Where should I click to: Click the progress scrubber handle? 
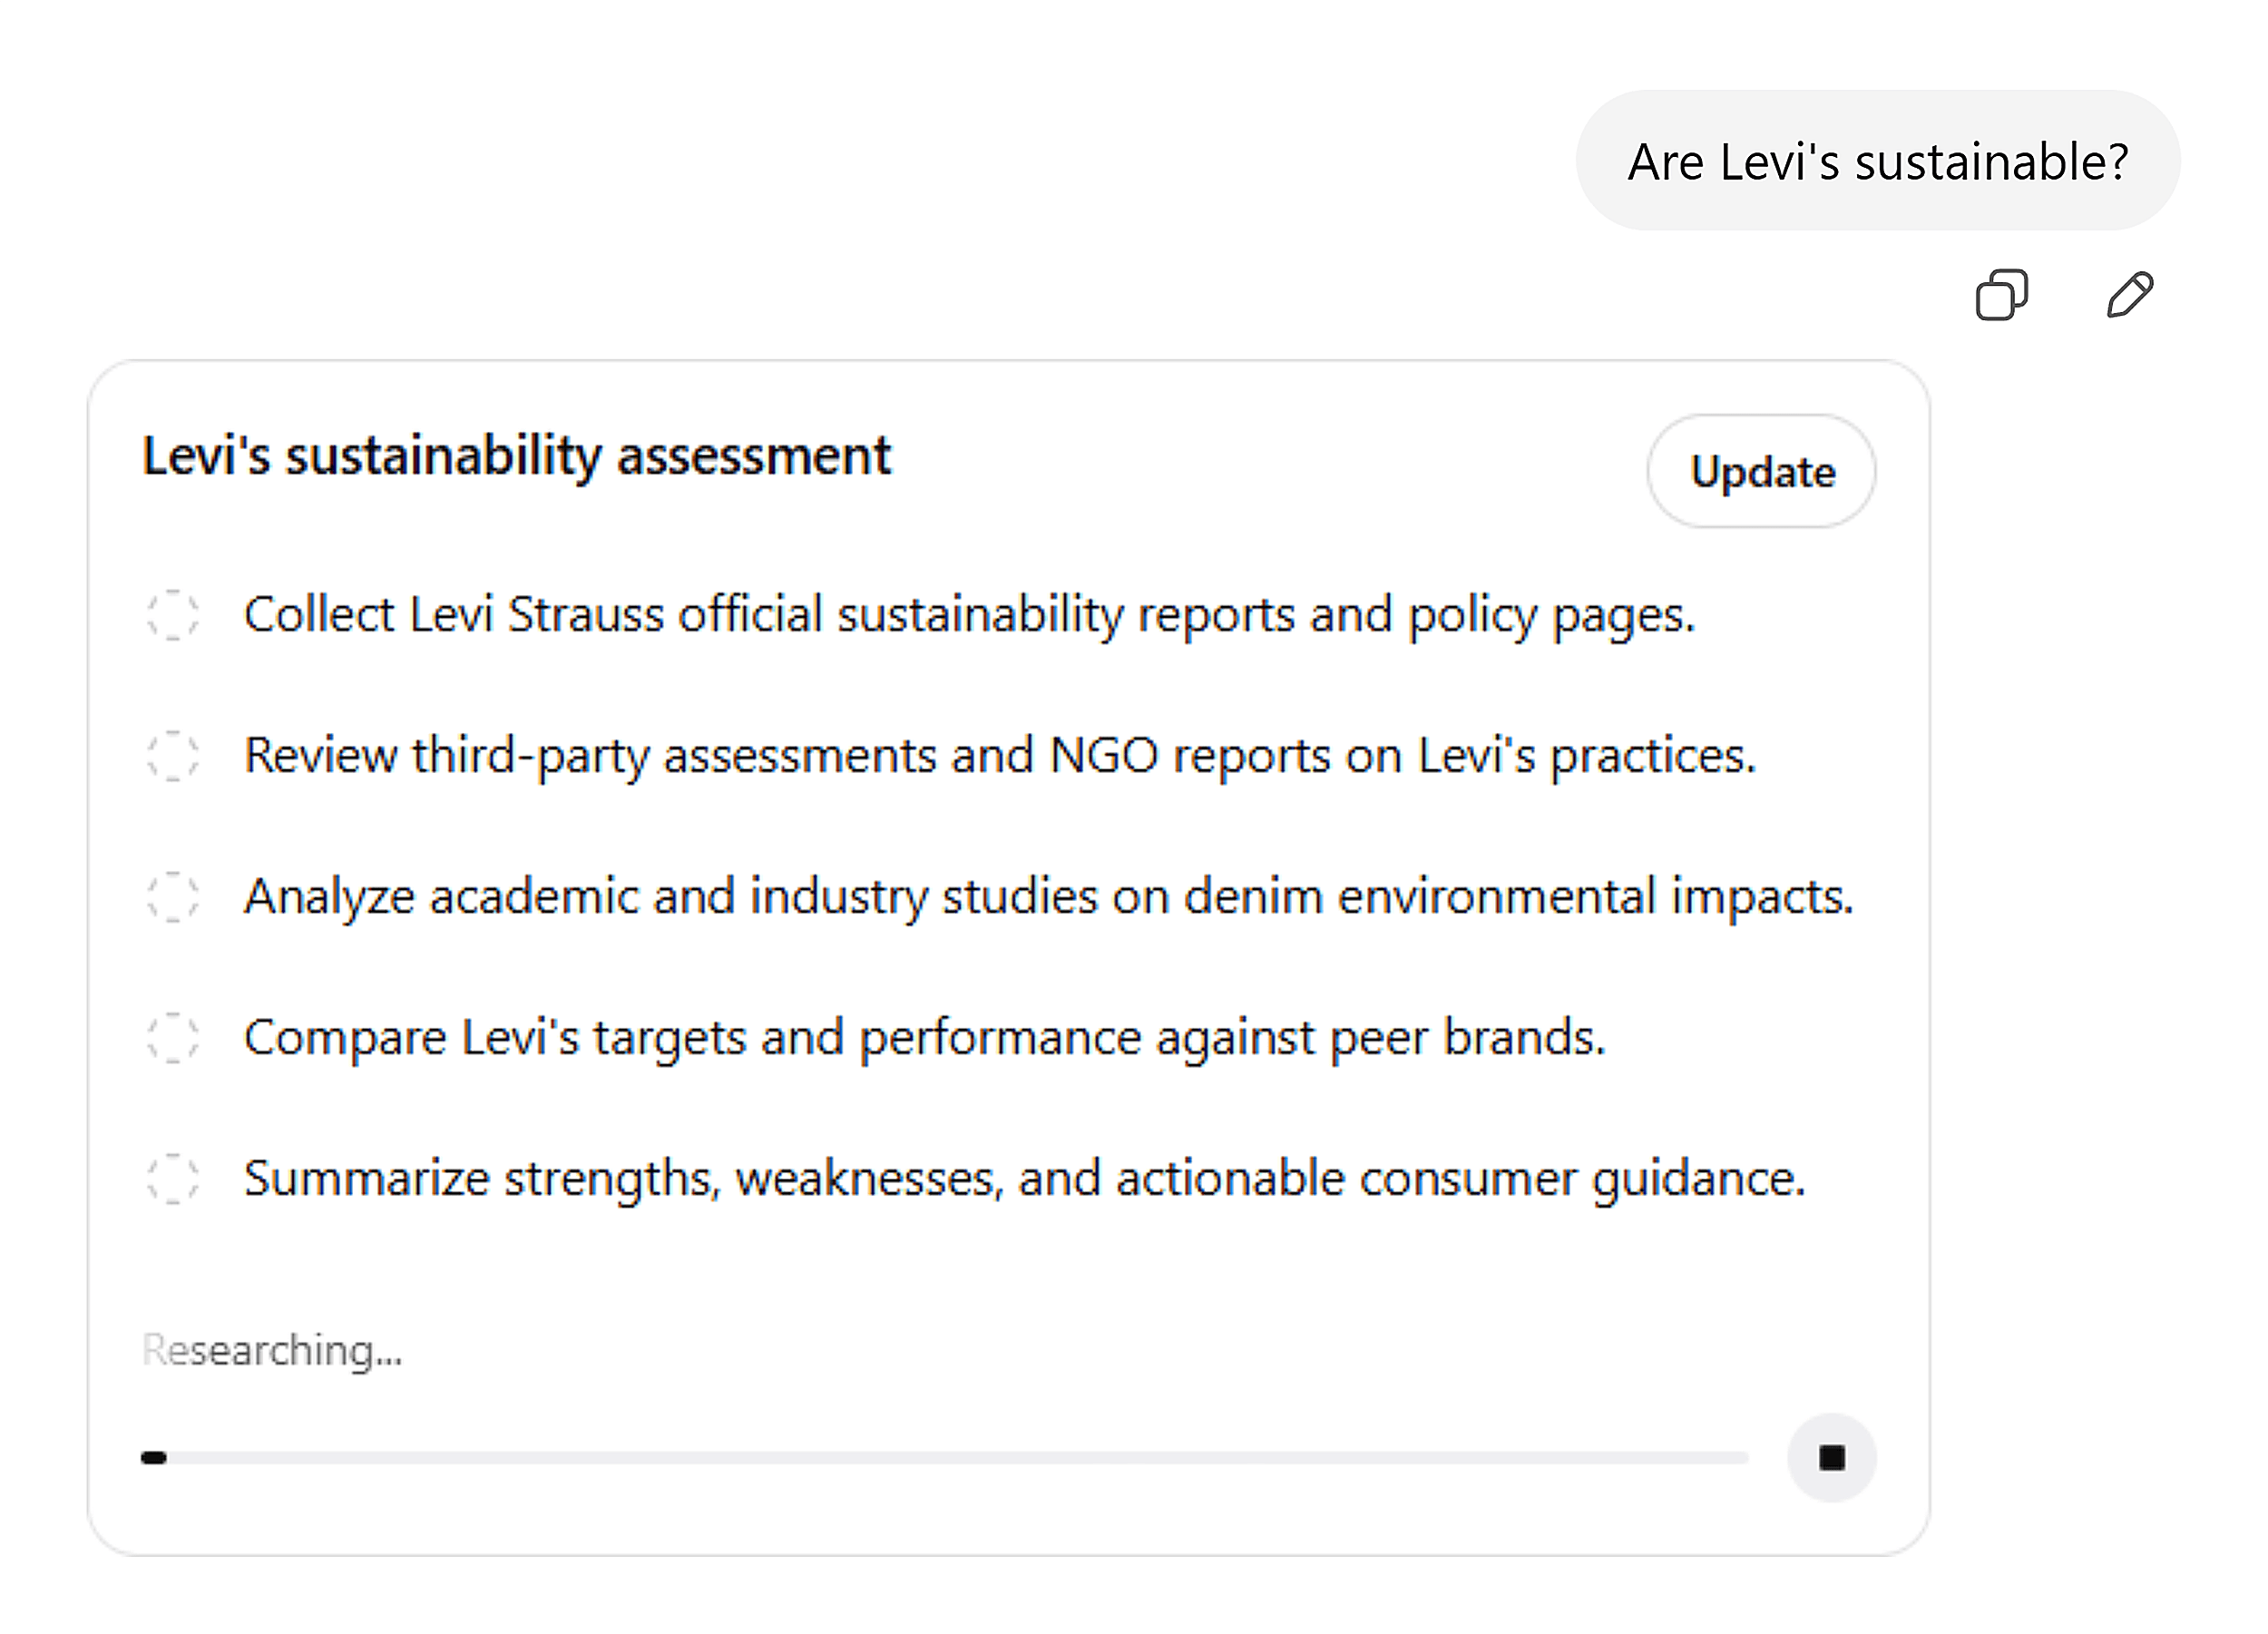point(156,1457)
